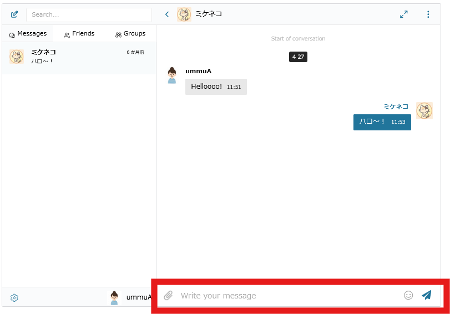Screen dimensions: 450x314
Task: Open the ummuA profile in bottom bar
Action: [130, 297]
